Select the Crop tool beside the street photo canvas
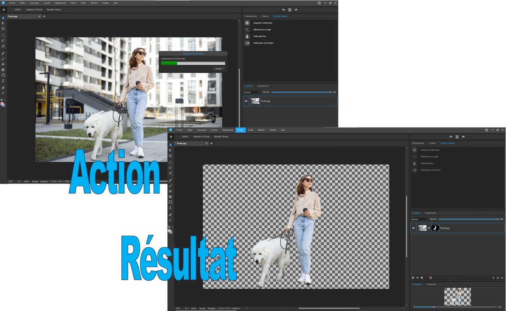The image size is (506, 311). [3, 29]
